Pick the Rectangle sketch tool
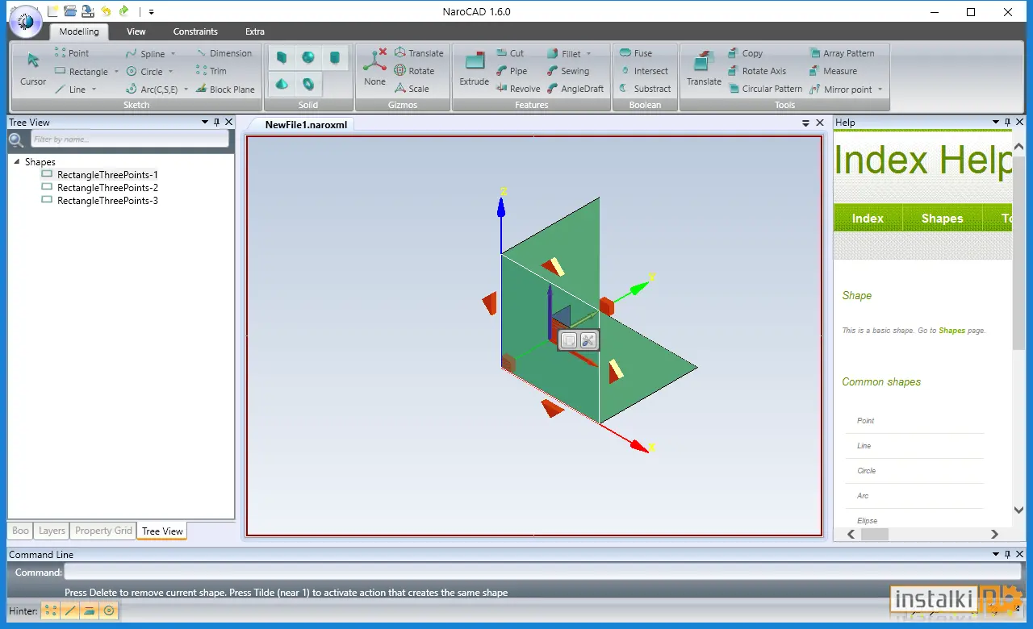1033x629 pixels. 82,72
